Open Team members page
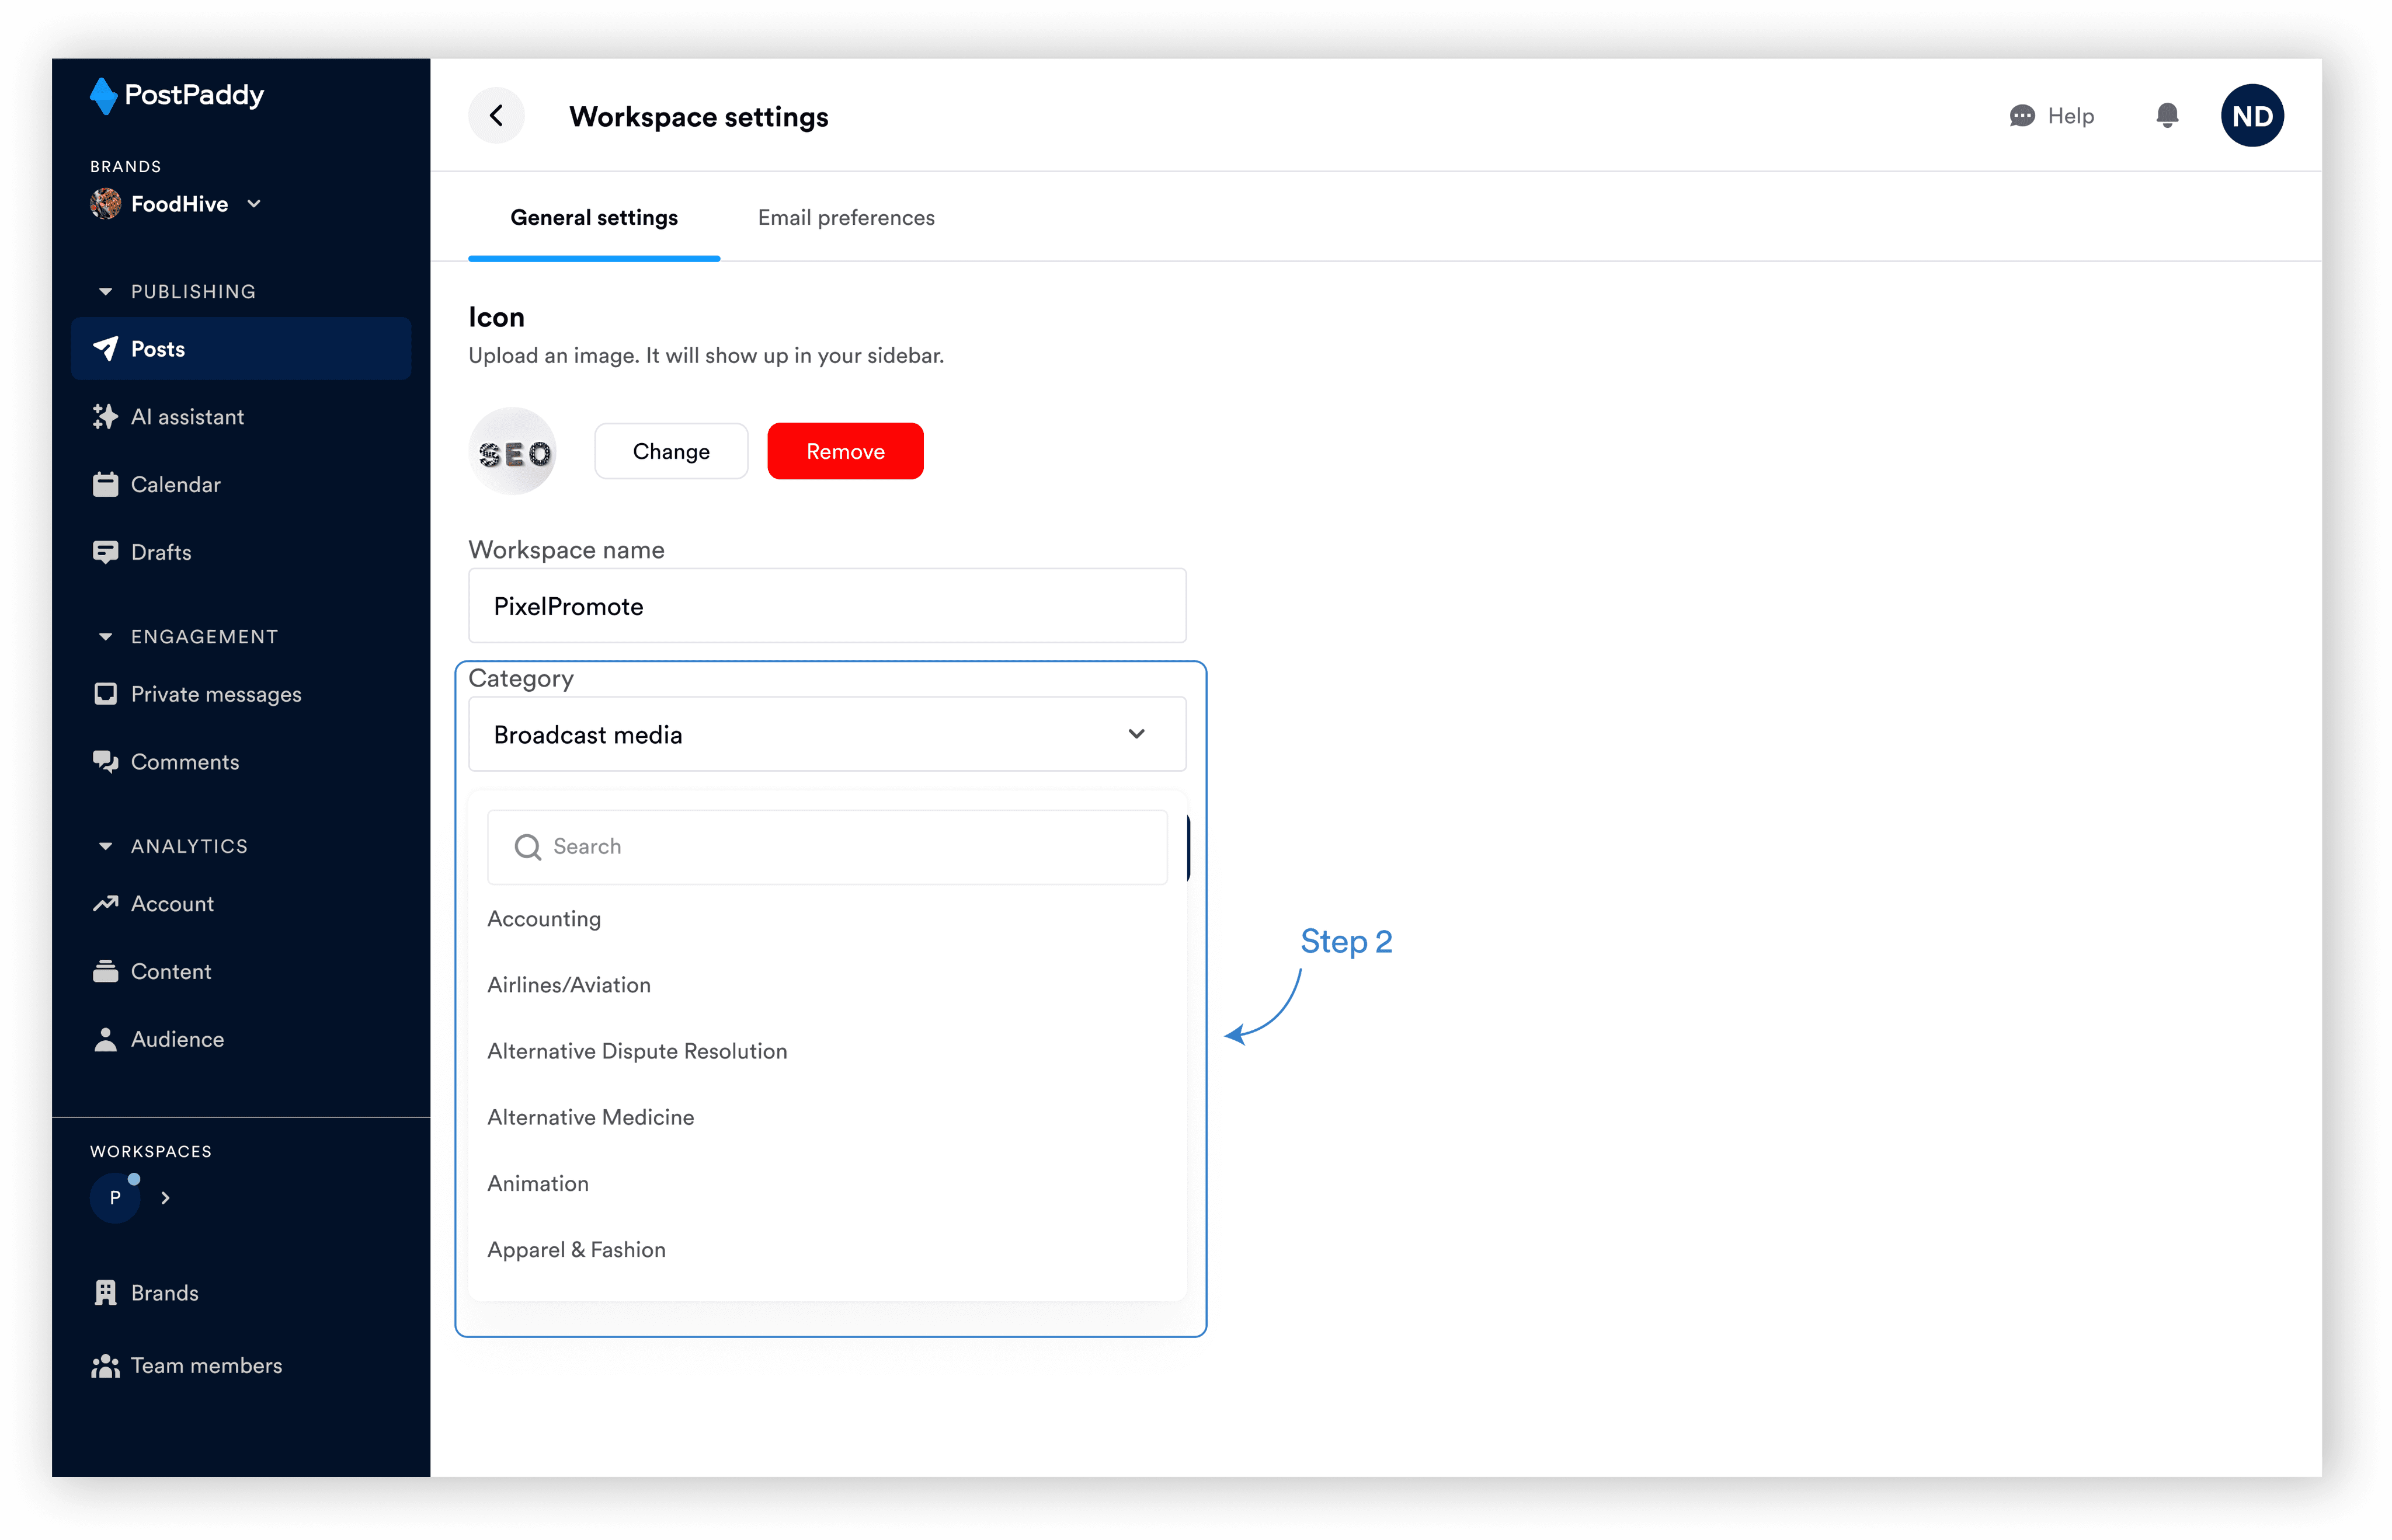 click(x=205, y=1366)
